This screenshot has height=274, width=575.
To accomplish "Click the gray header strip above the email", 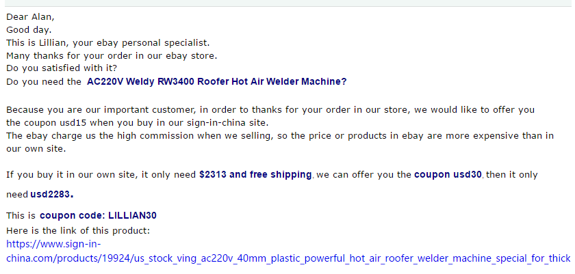I will click(287, 3).
